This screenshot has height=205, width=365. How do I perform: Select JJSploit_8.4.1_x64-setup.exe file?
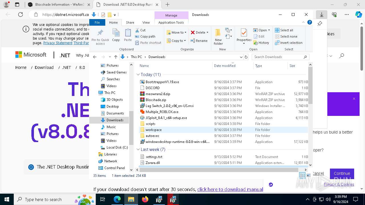coord(166,118)
